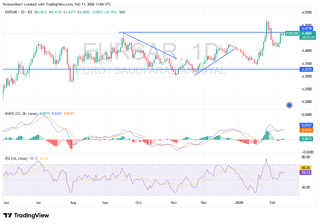Click the EU flag economic event icon
The image size is (320, 224).
pos(289,105)
